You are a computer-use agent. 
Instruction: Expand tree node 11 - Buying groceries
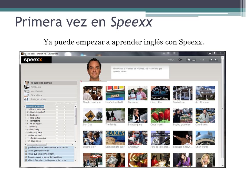26,138
